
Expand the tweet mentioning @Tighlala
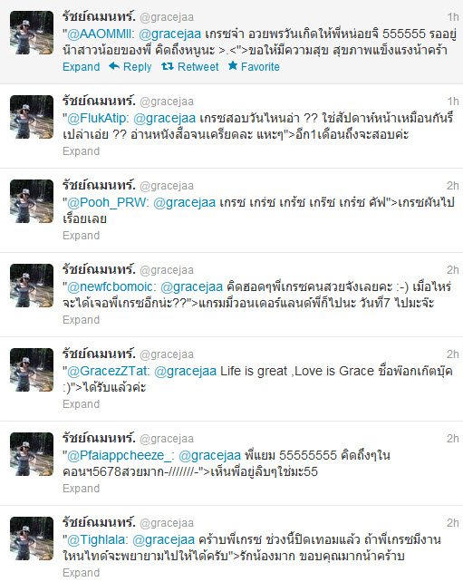point(82,572)
